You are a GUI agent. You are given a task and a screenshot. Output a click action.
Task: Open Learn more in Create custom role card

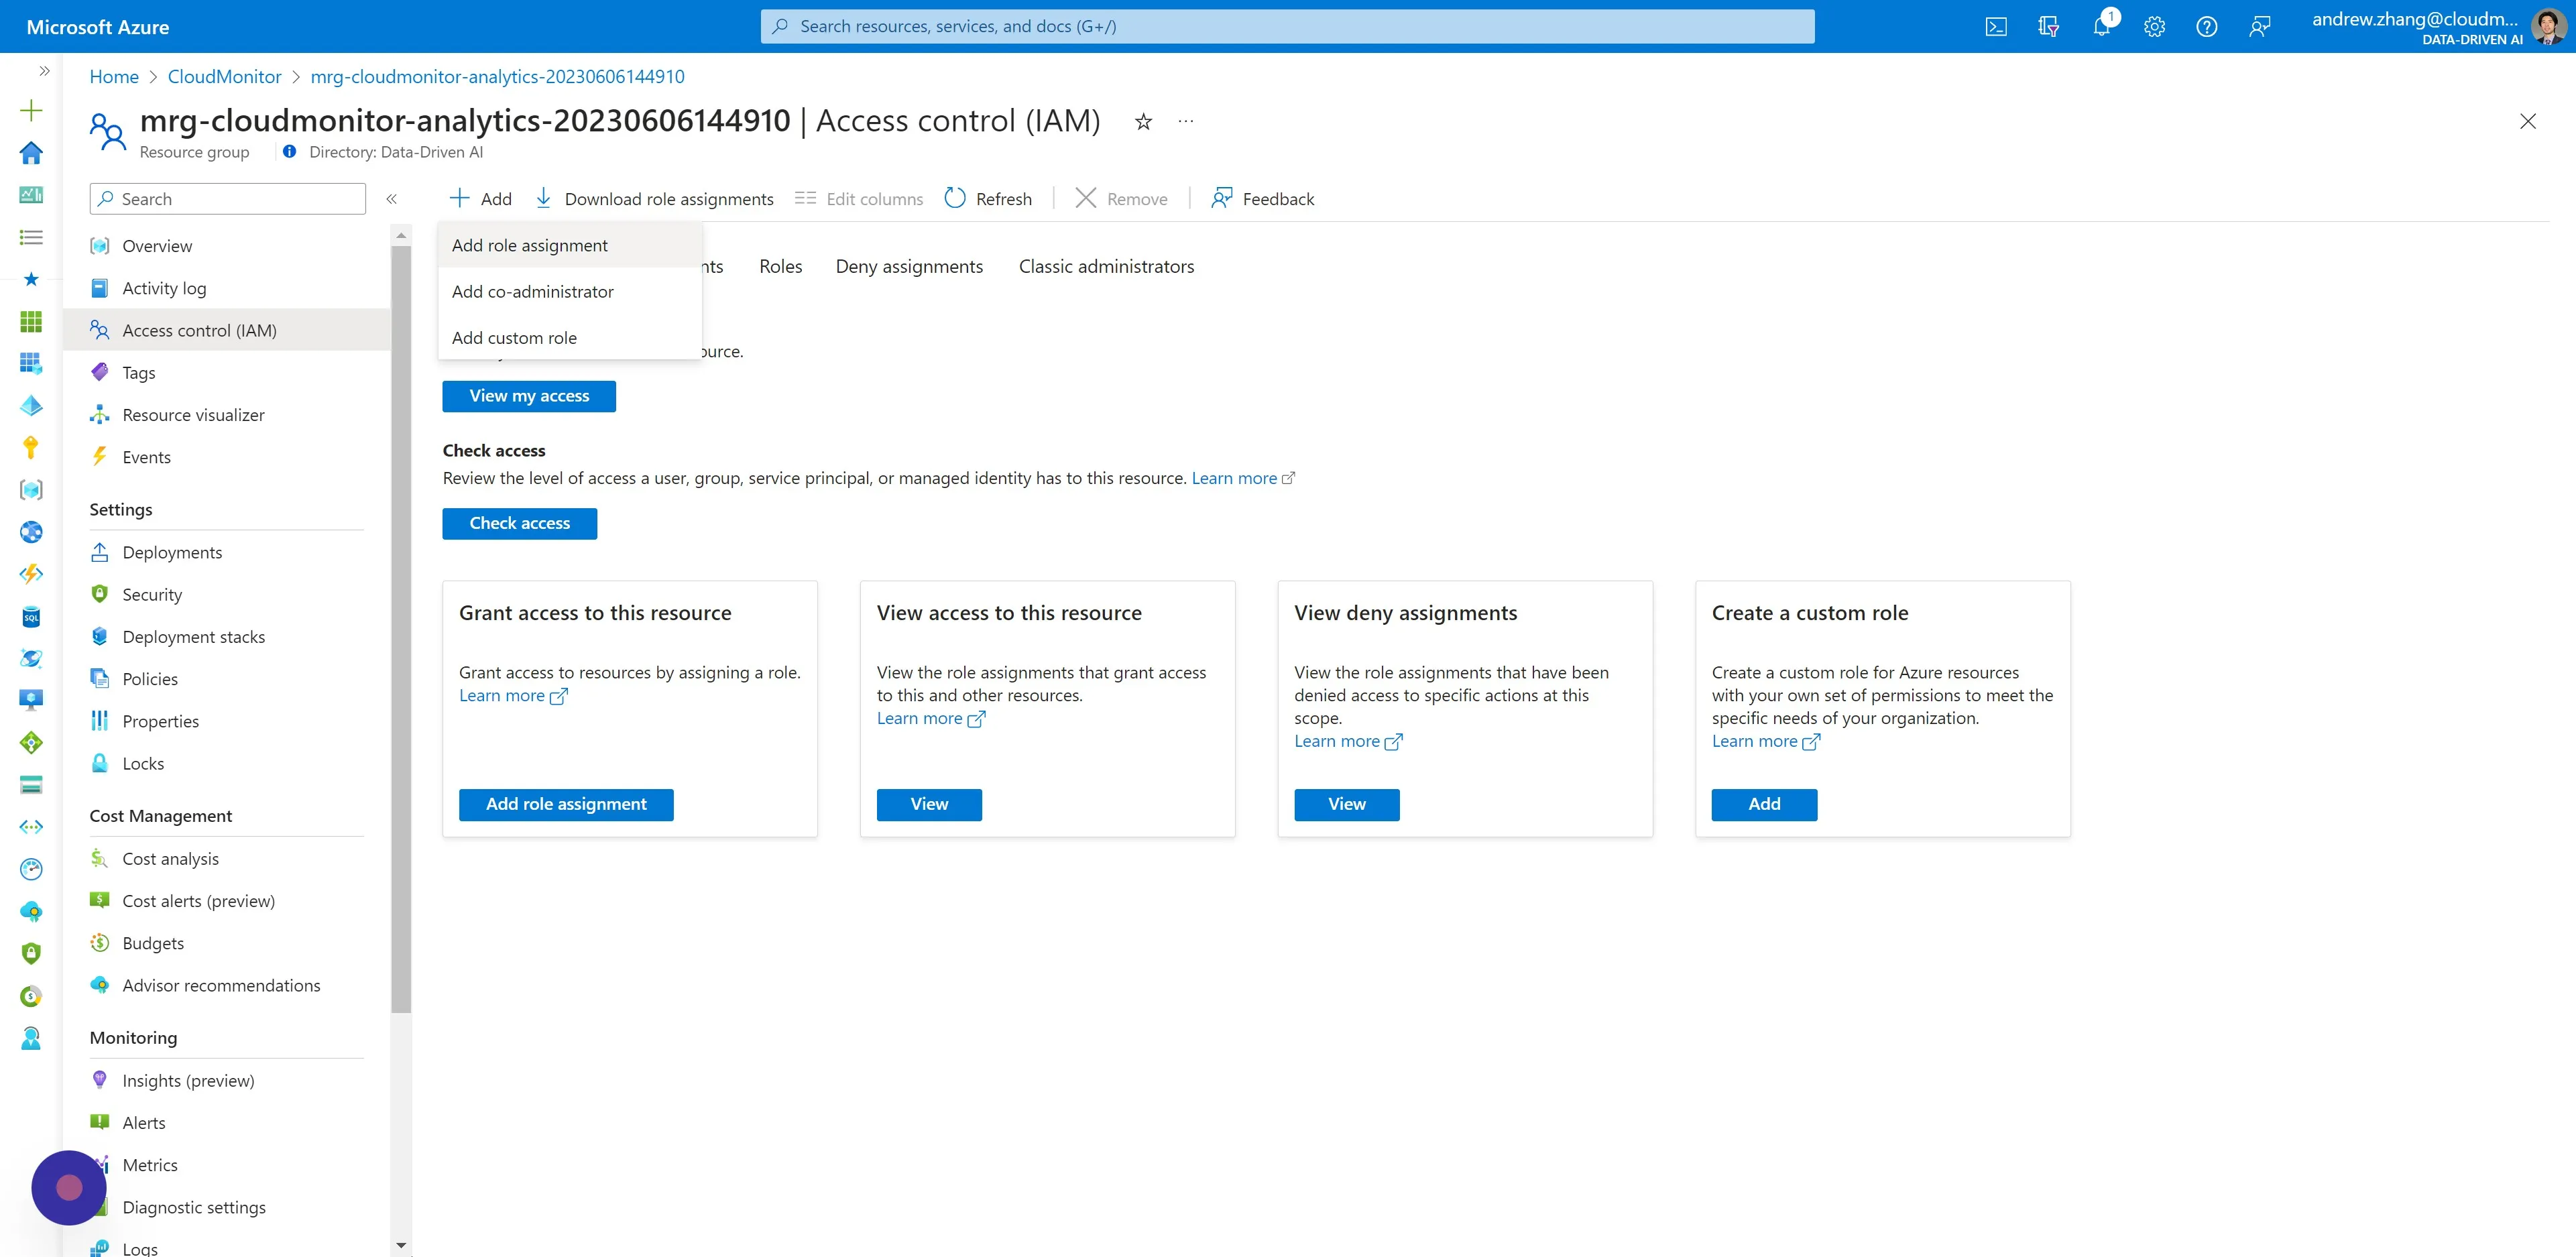tap(1765, 741)
